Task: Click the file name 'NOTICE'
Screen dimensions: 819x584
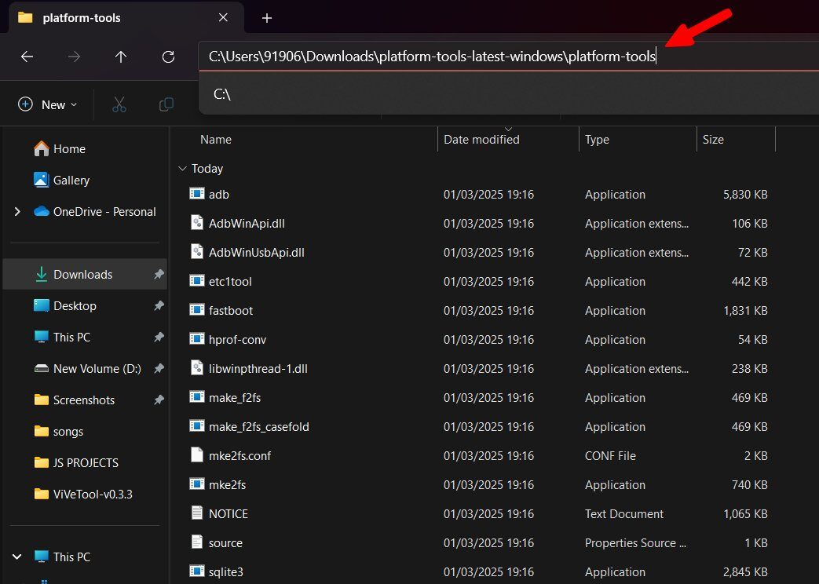Action: (229, 513)
